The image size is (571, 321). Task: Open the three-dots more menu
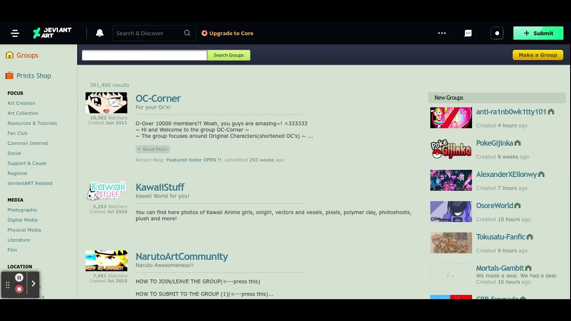point(442,33)
